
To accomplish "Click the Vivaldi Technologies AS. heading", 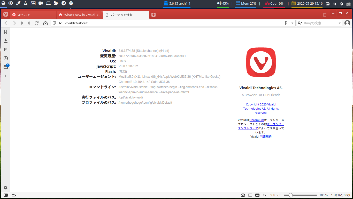I will pos(261,88).
